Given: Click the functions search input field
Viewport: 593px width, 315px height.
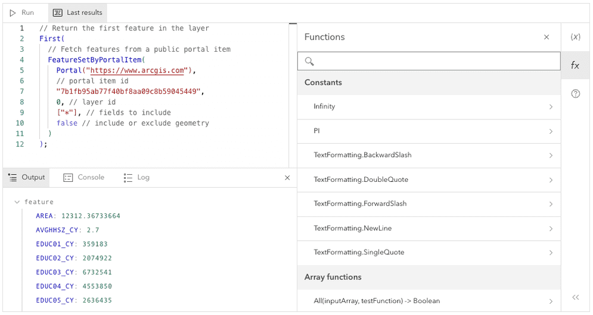Looking at the screenshot, I should [435, 61].
